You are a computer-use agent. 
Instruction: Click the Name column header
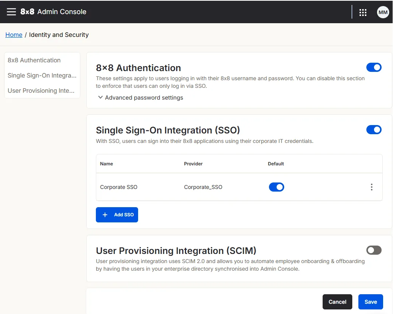tap(107, 164)
